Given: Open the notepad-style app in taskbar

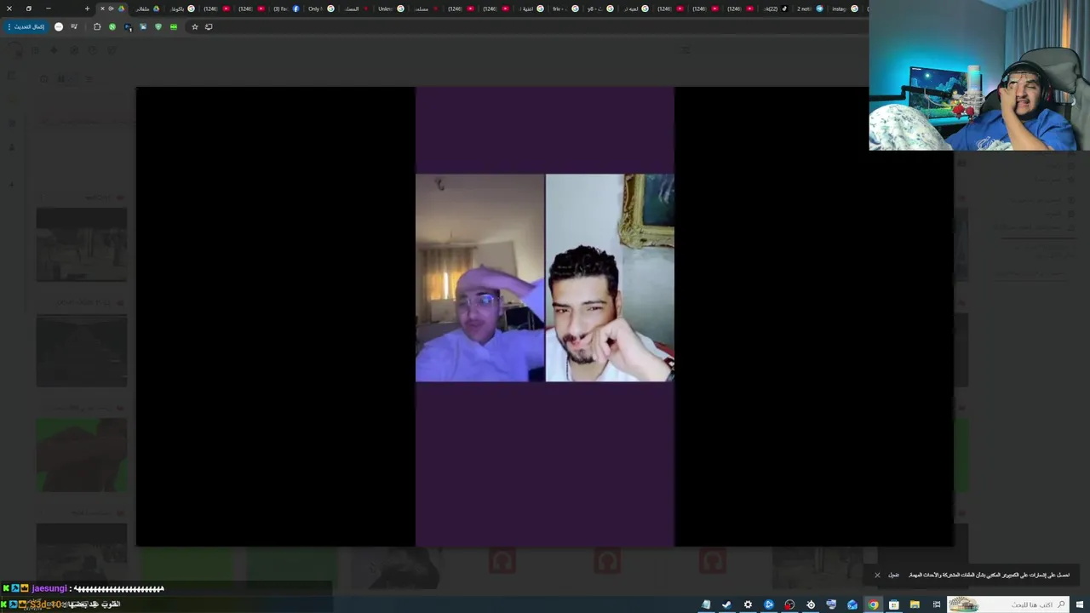Looking at the screenshot, I should point(706,604).
